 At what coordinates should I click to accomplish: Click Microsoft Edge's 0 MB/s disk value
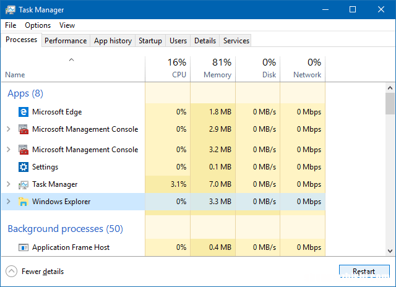coord(264,112)
